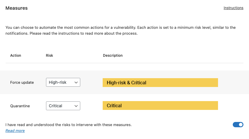Click the Read more link
The width and height of the screenshot is (249, 139).
point(15,131)
